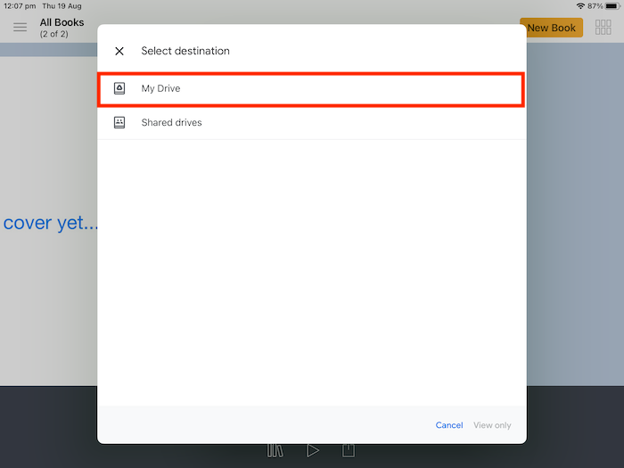The height and width of the screenshot is (468, 624).
Task: Click the View only button
Action: [x=492, y=425]
